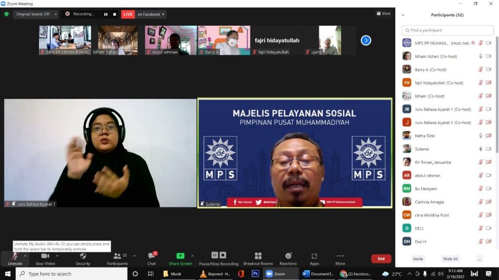Select participant Juru Bahasa Isyarat 2
The image size is (499, 280).
(447, 123)
